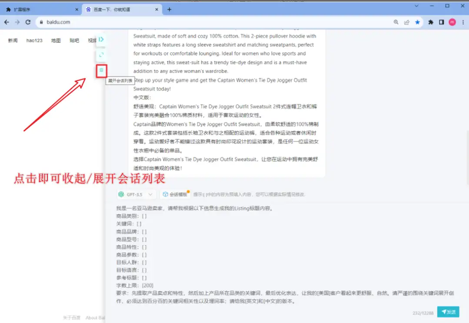Click the 中文版: heading text
This screenshot has width=469, height=323.
click(x=142, y=97)
